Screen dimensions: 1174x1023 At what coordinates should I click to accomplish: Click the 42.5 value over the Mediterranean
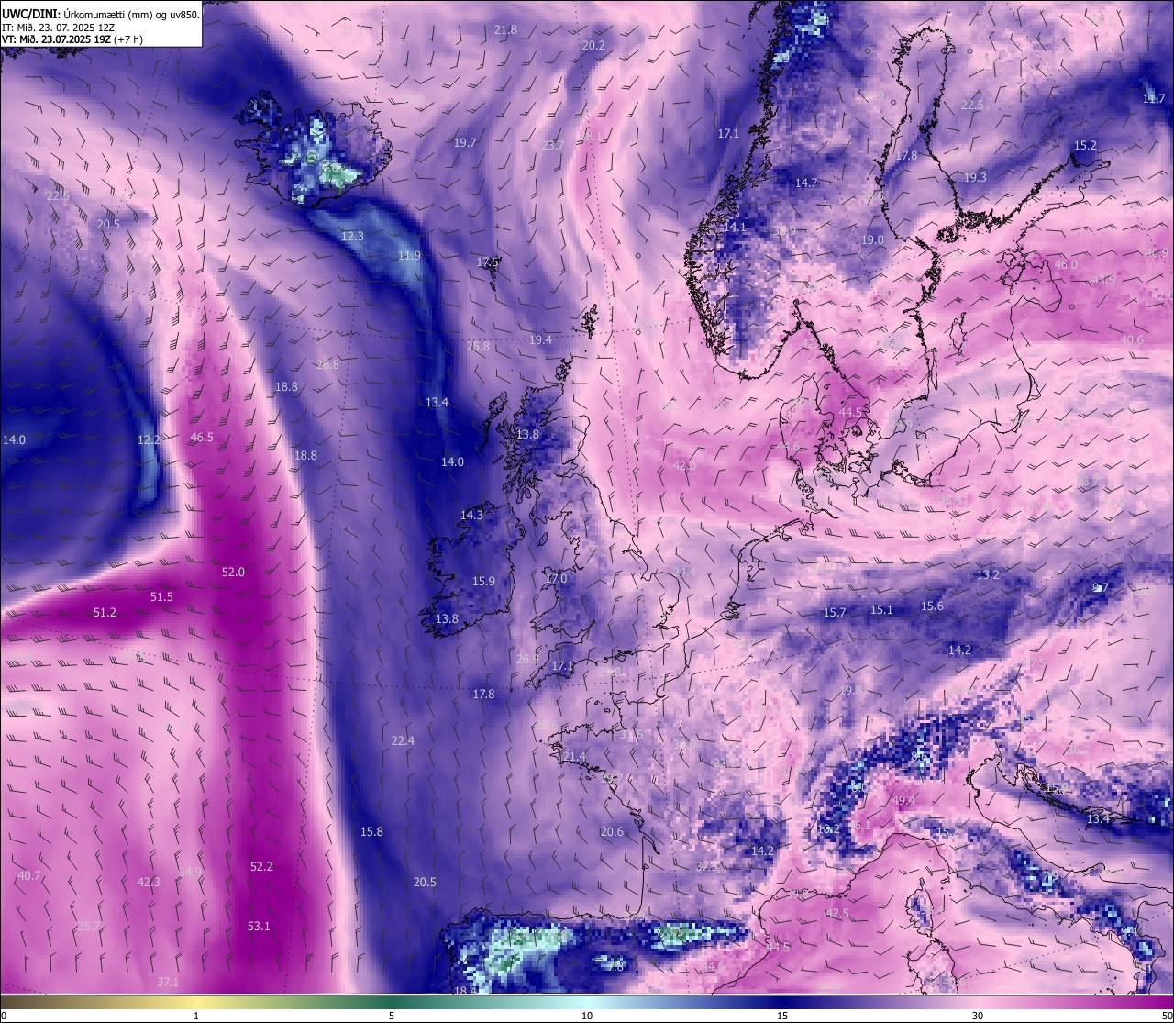click(837, 913)
